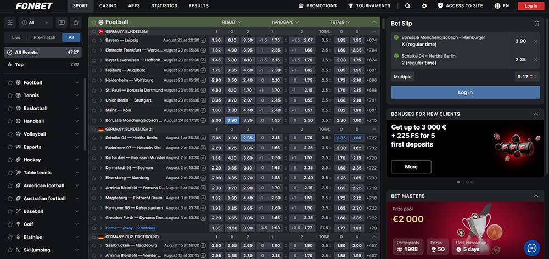Favorite the Germany Bundesliga league star
549x259 pixels.
click(x=94, y=31)
